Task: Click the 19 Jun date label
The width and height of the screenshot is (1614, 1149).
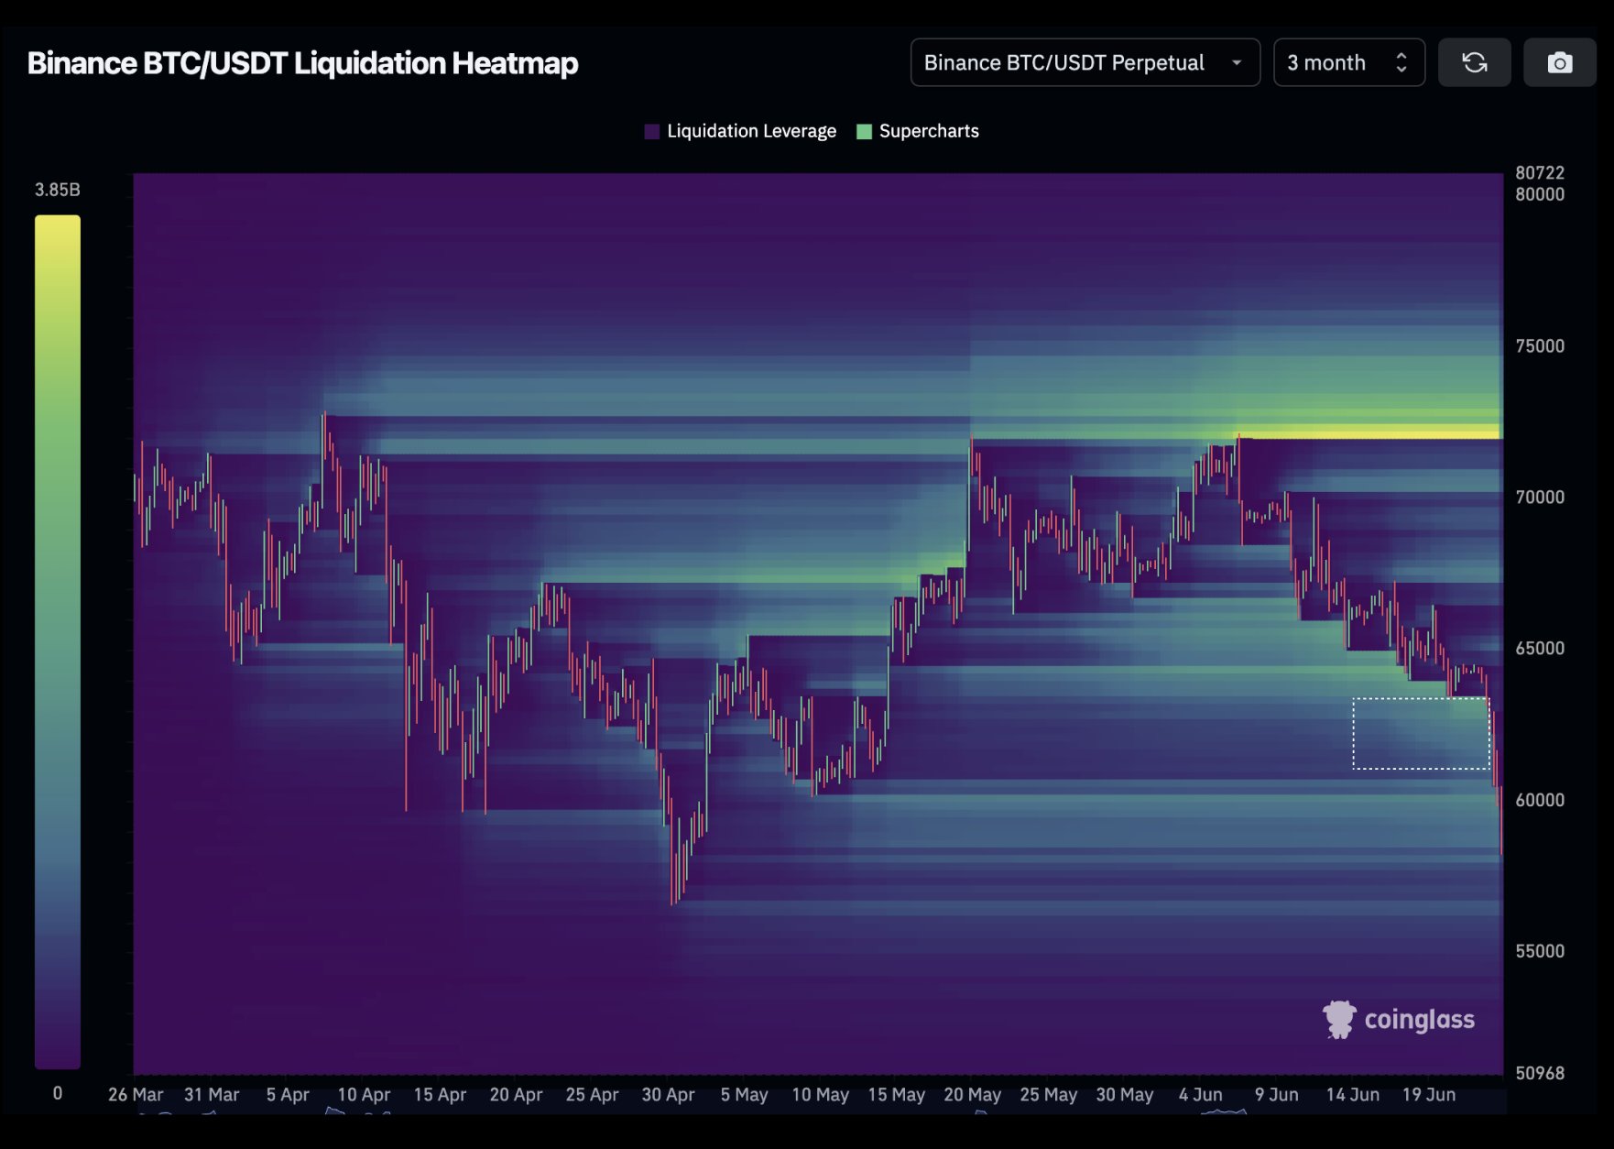Action: pos(1428,1094)
